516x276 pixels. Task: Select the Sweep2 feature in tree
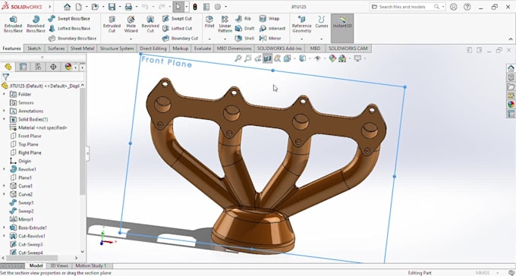pyautogui.click(x=22, y=211)
